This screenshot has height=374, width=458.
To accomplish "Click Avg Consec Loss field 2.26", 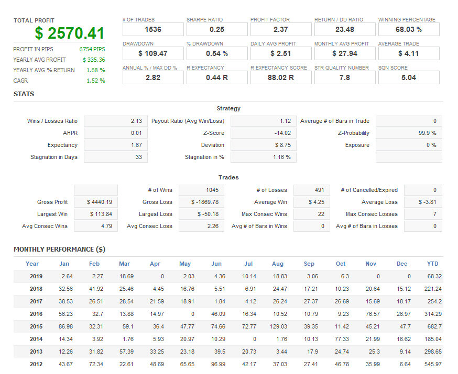I will 201,226.
